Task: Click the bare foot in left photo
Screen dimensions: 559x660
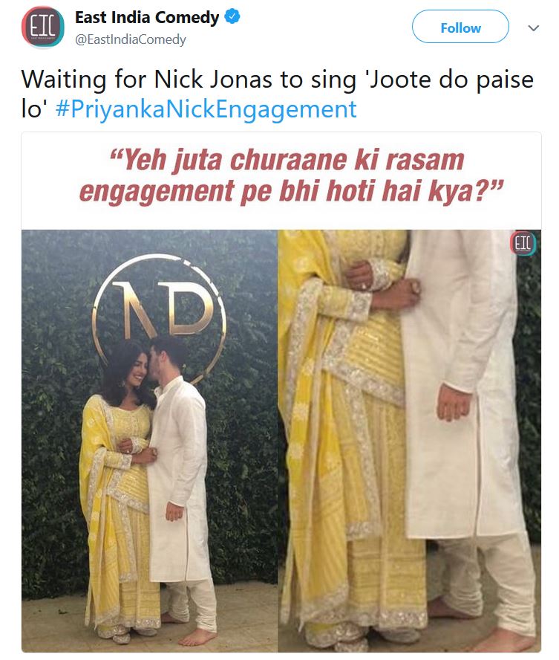Action: [x=197, y=637]
